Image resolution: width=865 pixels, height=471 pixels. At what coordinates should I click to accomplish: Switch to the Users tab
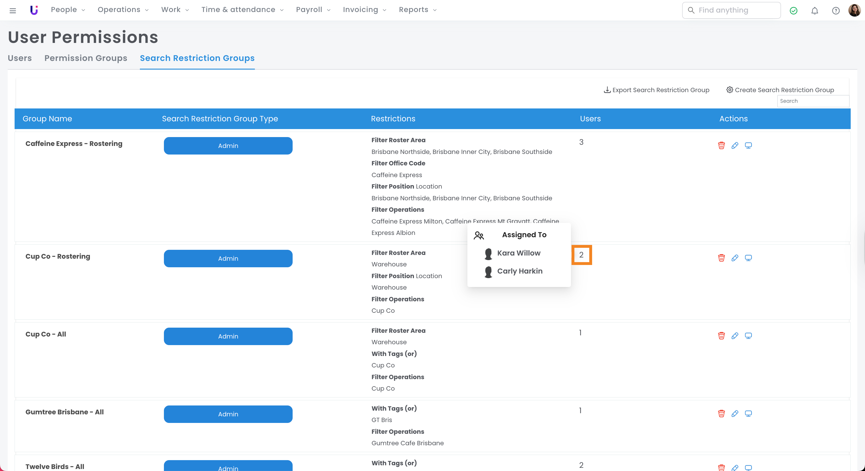(20, 58)
